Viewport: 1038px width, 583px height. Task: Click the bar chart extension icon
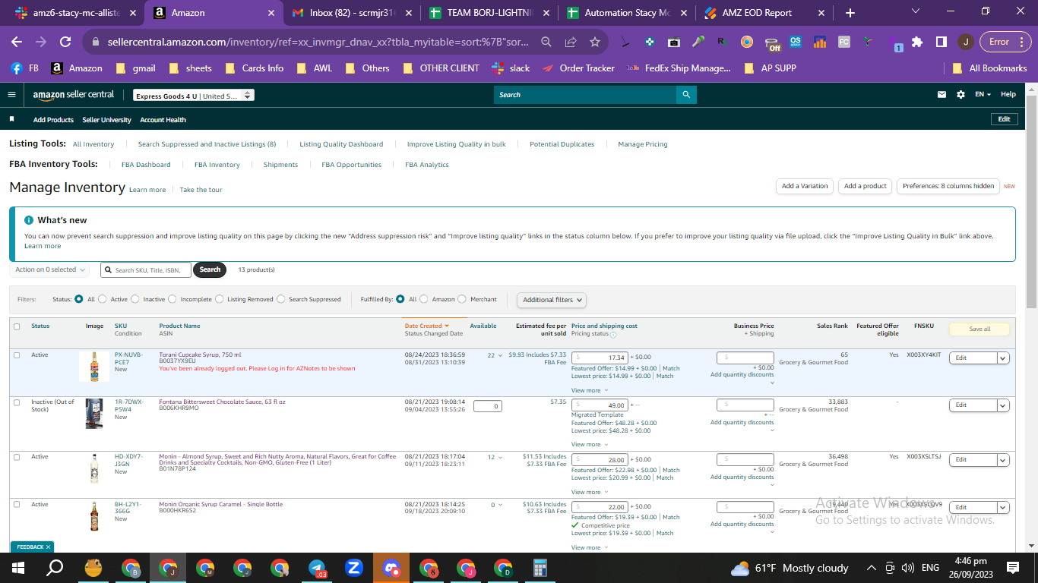(x=820, y=43)
